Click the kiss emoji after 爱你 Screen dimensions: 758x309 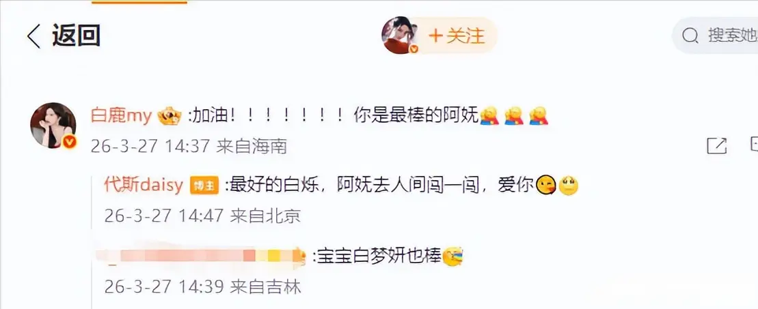coord(546,186)
